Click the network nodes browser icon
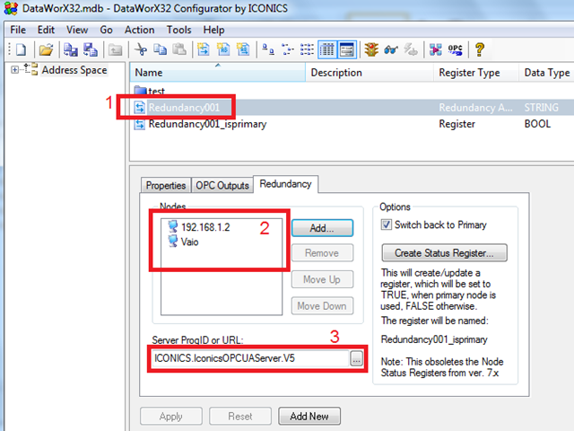The height and width of the screenshot is (431, 574). [436, 49]
